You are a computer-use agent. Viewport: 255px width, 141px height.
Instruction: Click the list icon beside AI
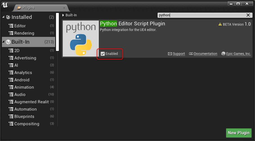coord(11,65)
